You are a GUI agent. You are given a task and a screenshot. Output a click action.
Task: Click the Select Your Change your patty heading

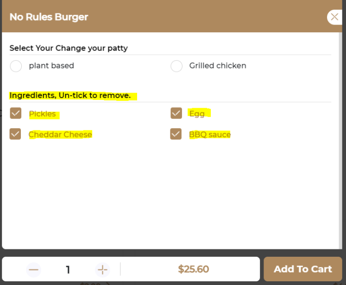(x=69, y=48)
